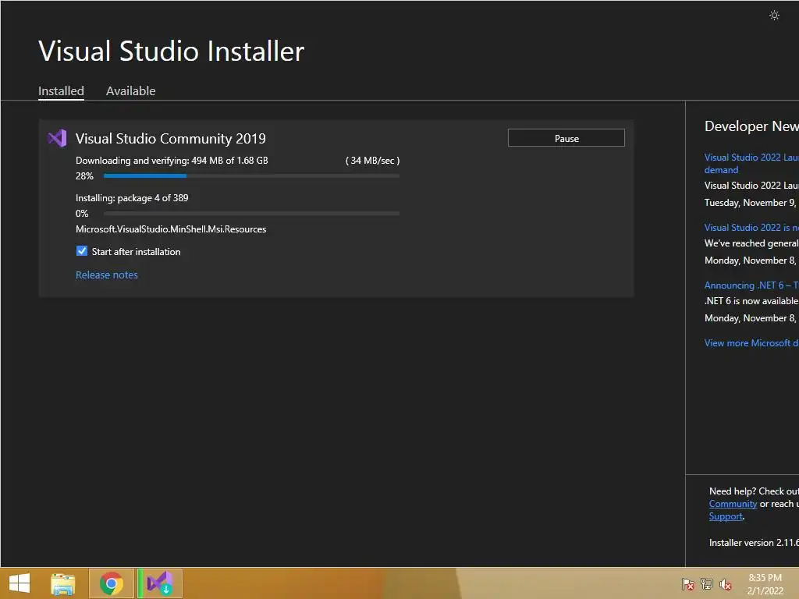Click the download progress bar at 28%
The image size is (799, 599).
tap(251, 175)
